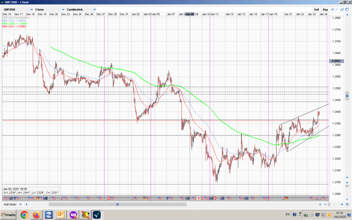Select the trading platform taskbar icon
Image resolution: width=352 pixels, height=220 pixels.
[97, 215]
